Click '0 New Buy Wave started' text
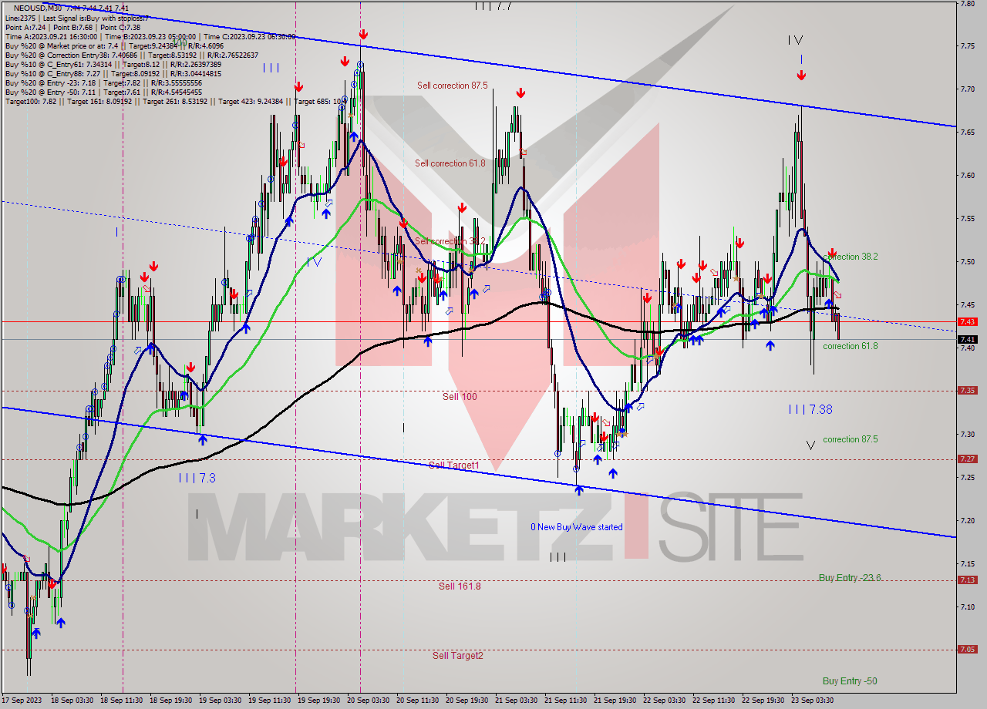987x709 pixels. click(x=576, y=527)
